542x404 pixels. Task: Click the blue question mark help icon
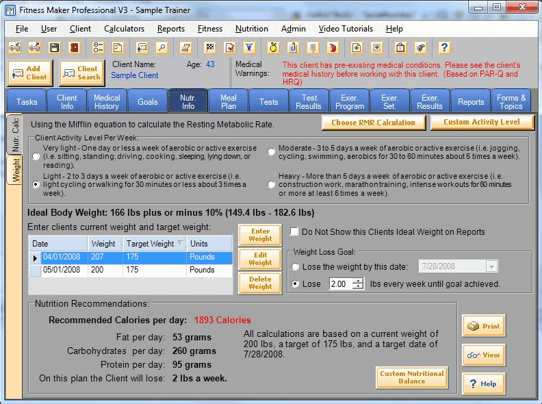[x=444, y=47]
